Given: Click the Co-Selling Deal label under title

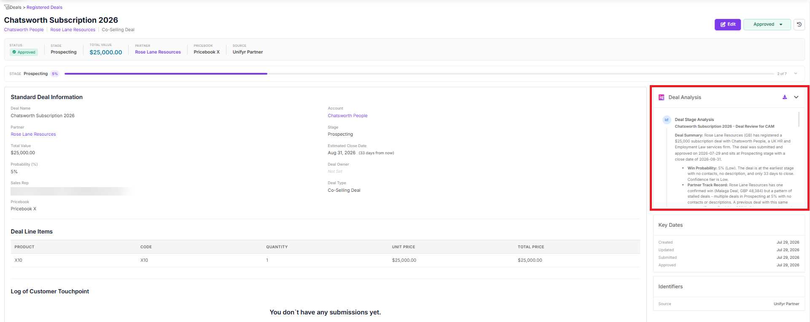Looking at the screenshot, I should pos(118,30).
